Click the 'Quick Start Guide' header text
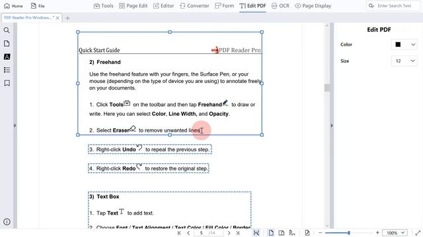The width and height of the screenshot is (423, 237). (x=99, y=50)
